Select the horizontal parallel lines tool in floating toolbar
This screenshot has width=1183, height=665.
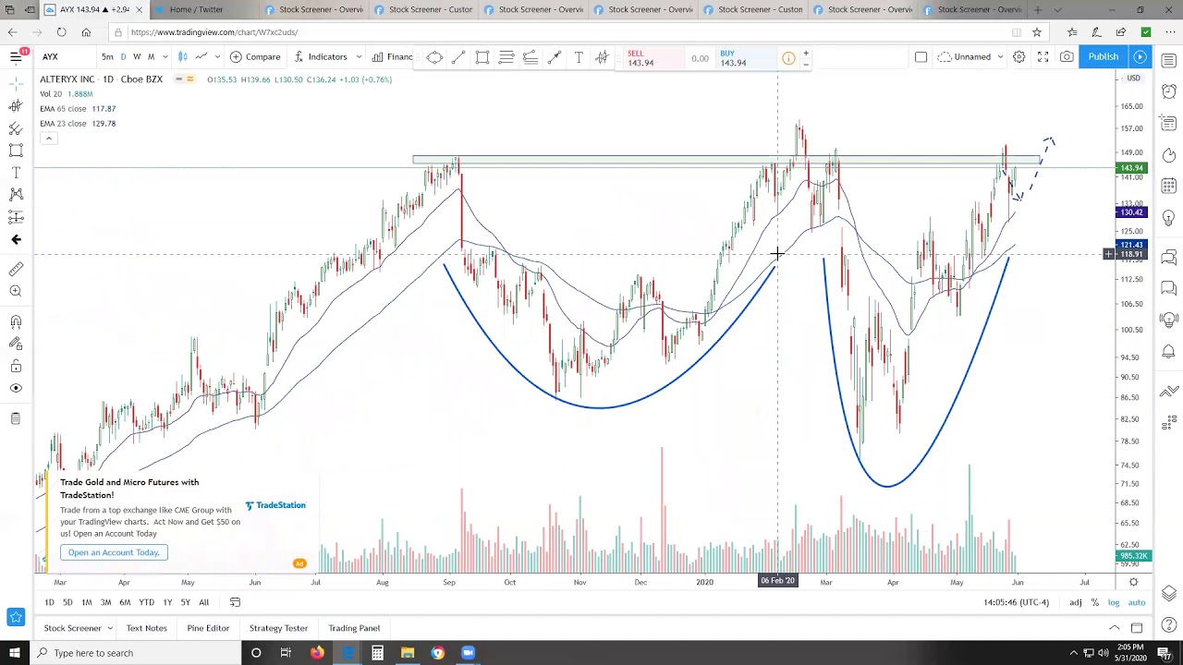pos(506,57)
